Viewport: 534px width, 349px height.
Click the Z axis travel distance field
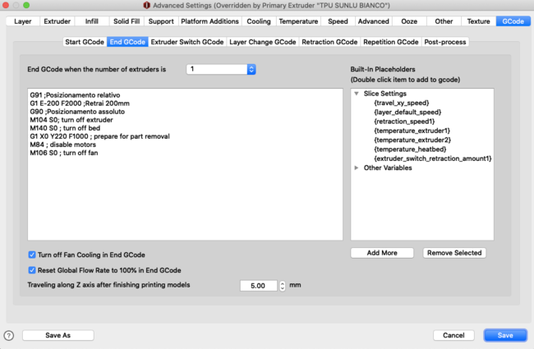258,286
